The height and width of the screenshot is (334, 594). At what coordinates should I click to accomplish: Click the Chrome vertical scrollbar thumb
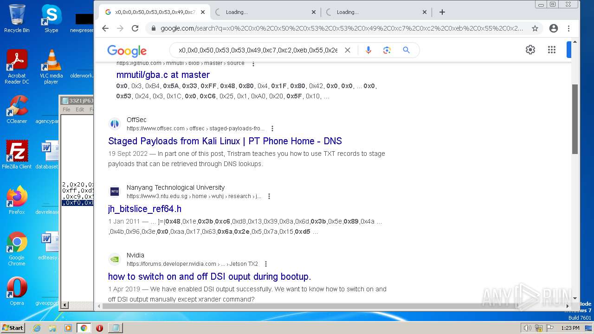point(575,119)
